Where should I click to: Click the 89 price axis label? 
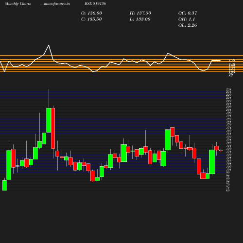pos(228,178)
